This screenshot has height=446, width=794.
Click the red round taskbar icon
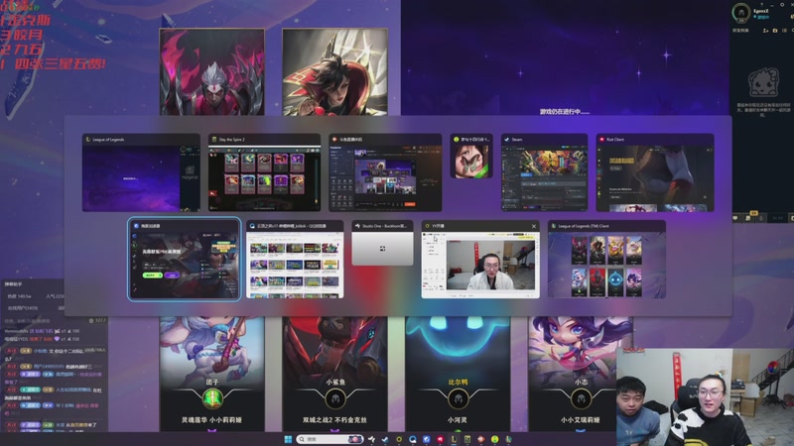coord(440,439)
